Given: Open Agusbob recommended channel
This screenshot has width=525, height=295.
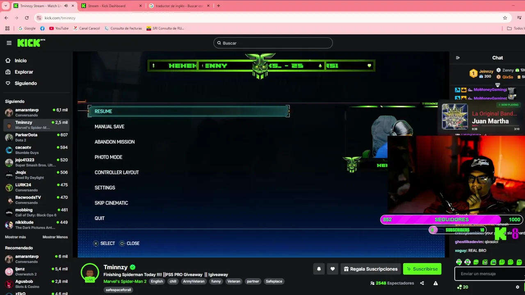Looking at the screenshot, I should pos(36,284).
